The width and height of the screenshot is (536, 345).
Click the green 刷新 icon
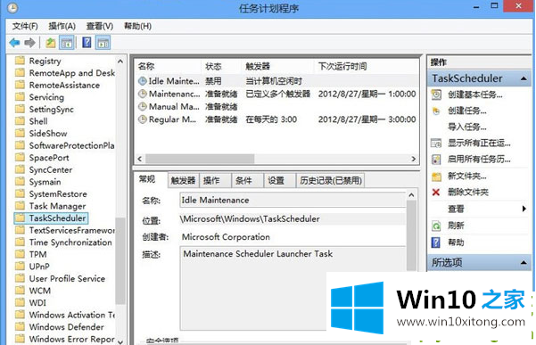tap(436, 226)
